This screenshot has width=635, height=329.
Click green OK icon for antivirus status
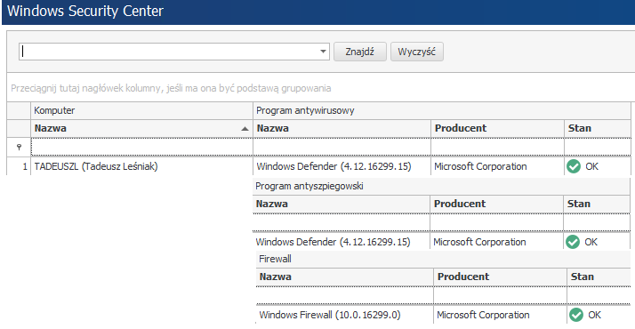[574, 166]
